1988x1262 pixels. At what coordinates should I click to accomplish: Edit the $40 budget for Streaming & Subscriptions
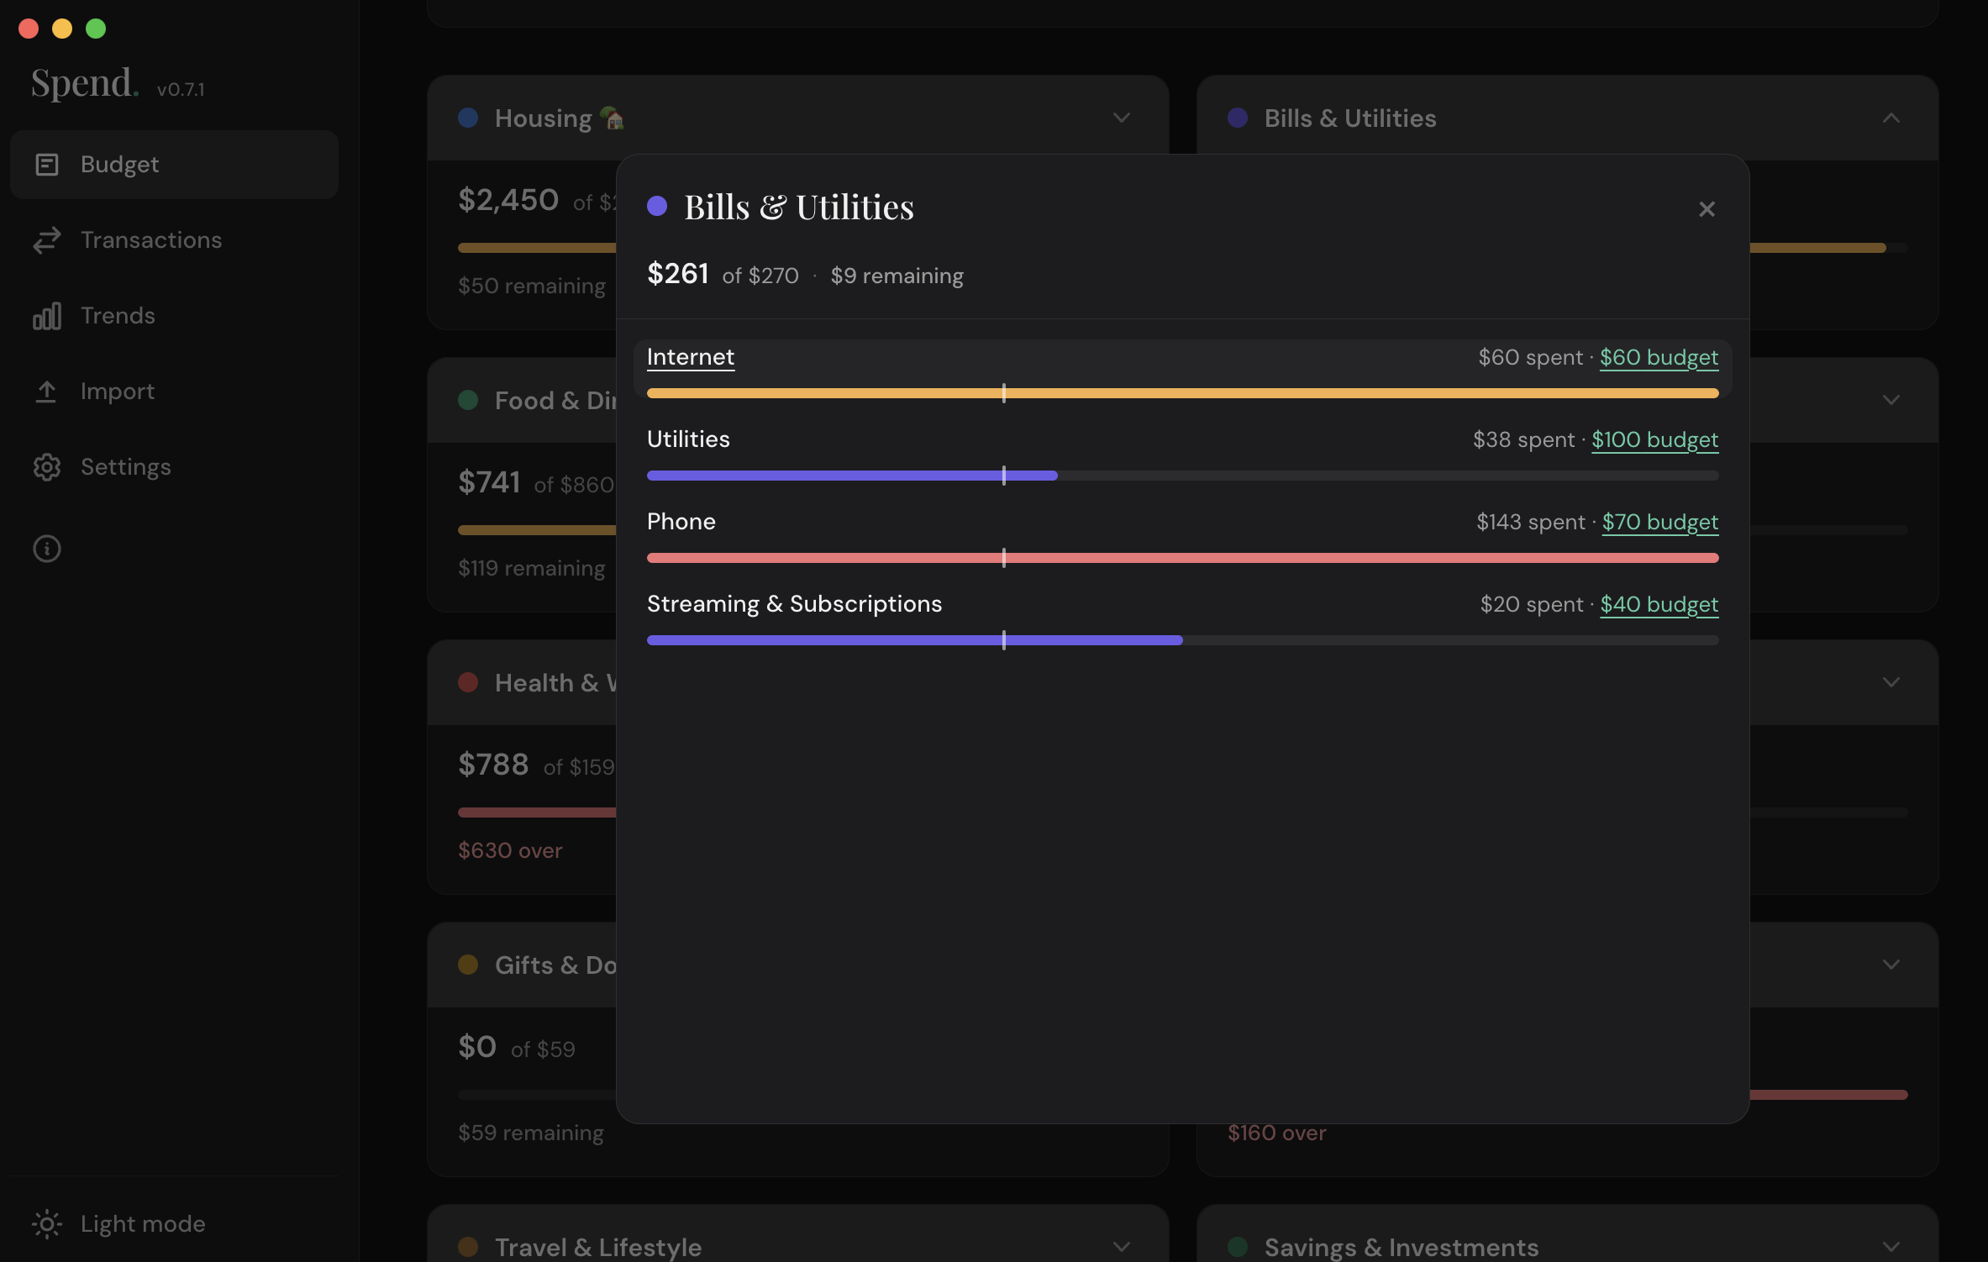(1659, 604)
